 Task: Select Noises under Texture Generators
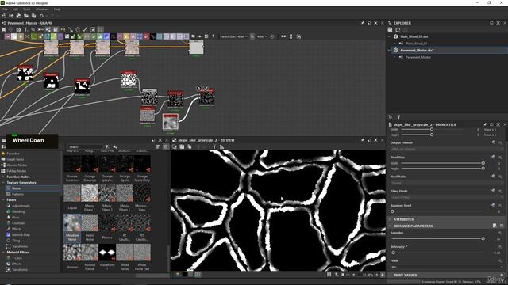coord(17,188)
